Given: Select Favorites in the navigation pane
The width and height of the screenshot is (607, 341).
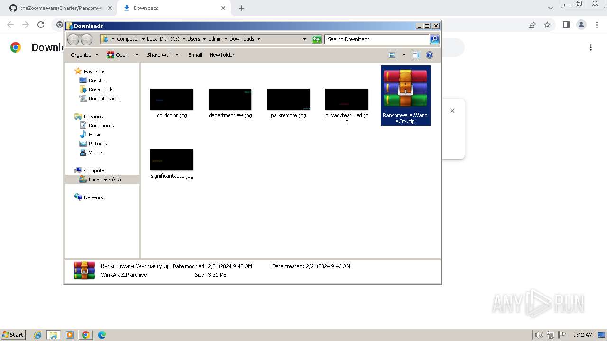Looking at the screenshot, I should pos(94,72).
